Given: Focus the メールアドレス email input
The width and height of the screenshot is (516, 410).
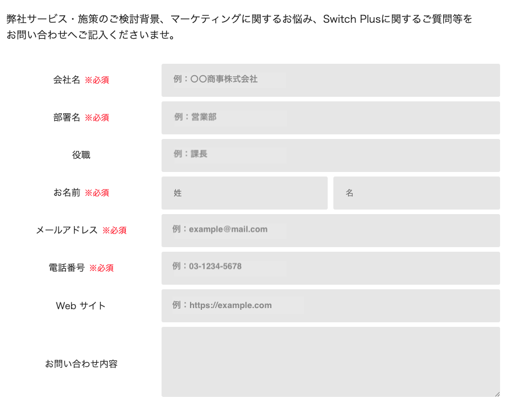Looking at the screenshot, I should [x=331, y=230].
